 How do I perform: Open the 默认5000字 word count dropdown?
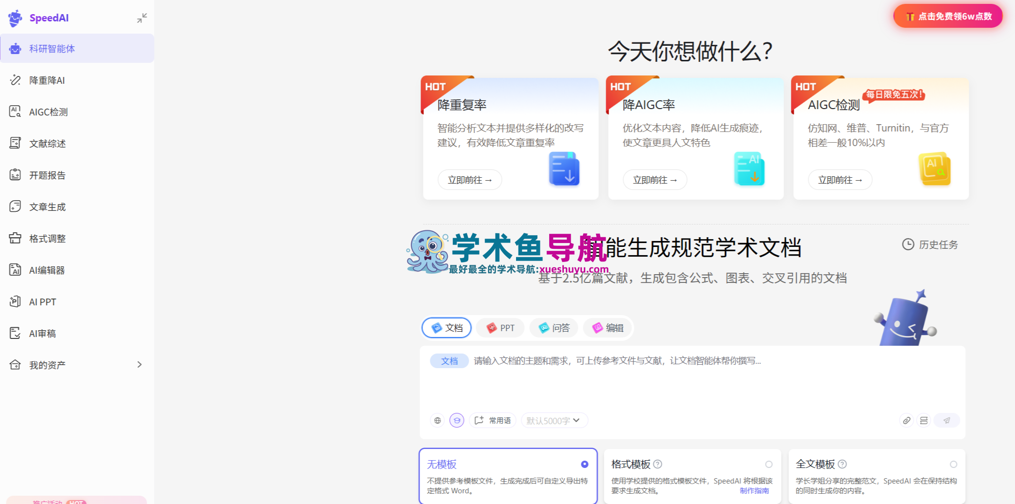click(x=554, y=420)
